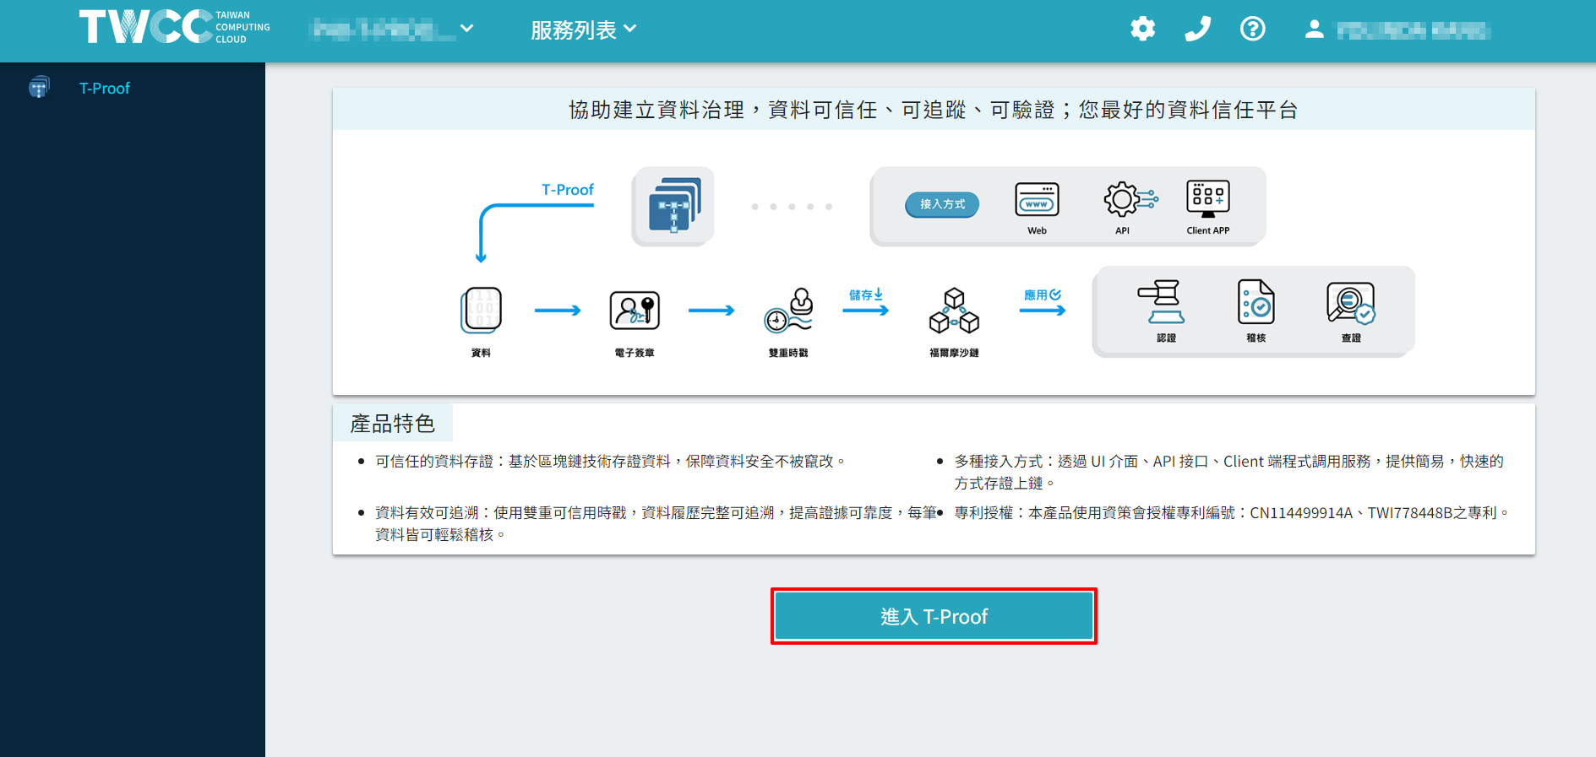This screenshot has width=1596, height=757.
Task: Select T-Proof in the sidebar
Action: click(105, 88)
